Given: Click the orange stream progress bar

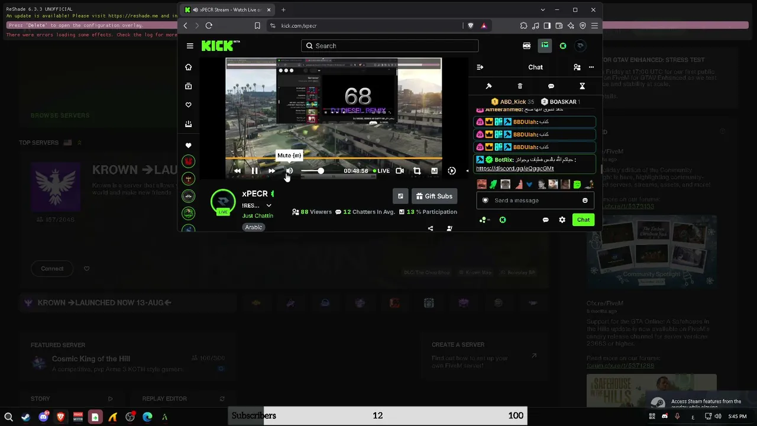Looking at the screenshot, I should [334, 158].
